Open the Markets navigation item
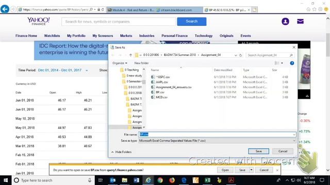The width and height of the screenshot is (330, 185). pyautogui.click(x=126, y=35)
